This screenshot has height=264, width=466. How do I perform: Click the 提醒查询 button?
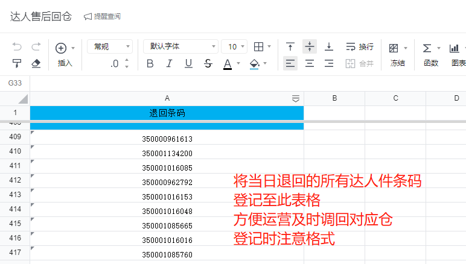tap(102, 16)
